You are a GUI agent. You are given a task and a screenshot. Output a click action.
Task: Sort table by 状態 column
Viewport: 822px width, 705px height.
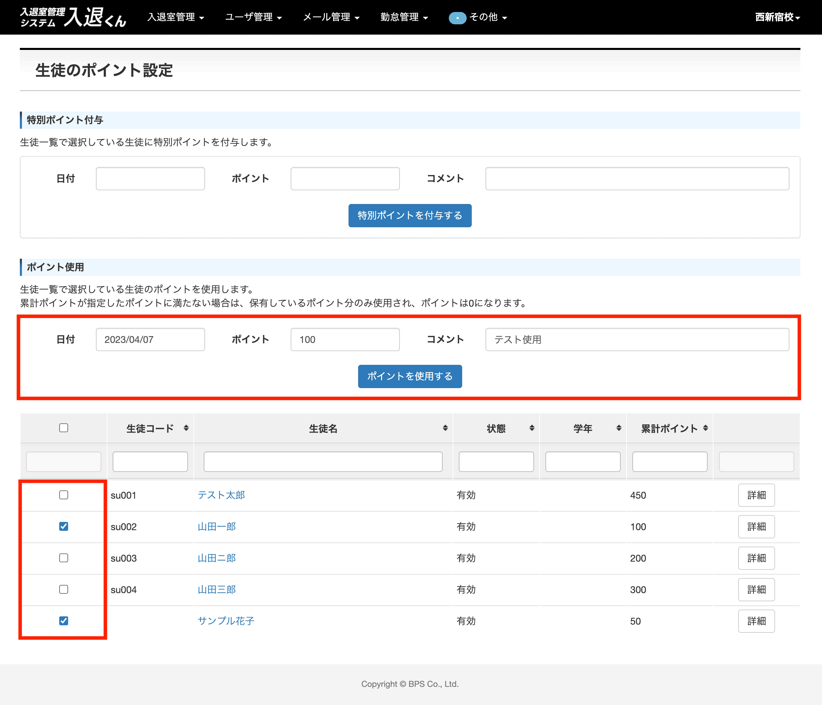[x=496, y=428]
